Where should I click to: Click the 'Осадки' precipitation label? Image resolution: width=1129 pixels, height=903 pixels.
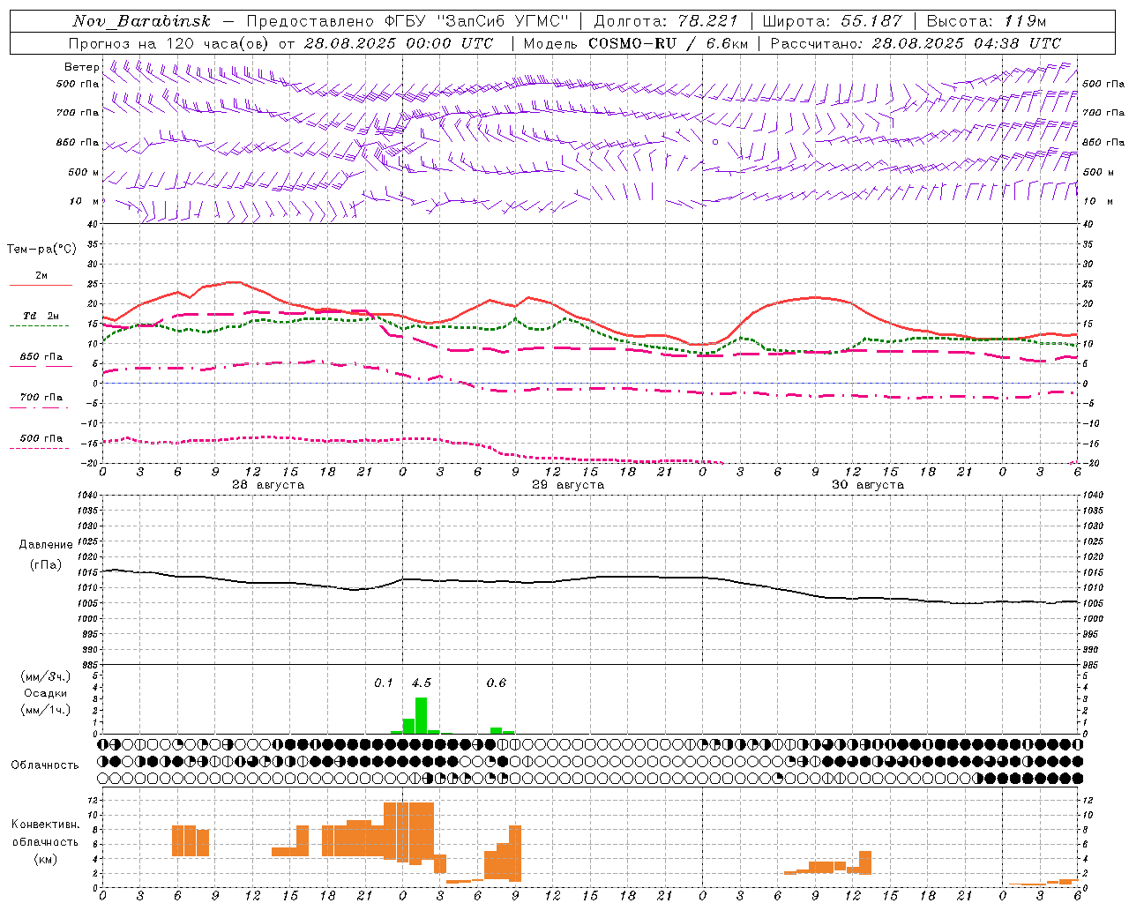click(46, 693)
